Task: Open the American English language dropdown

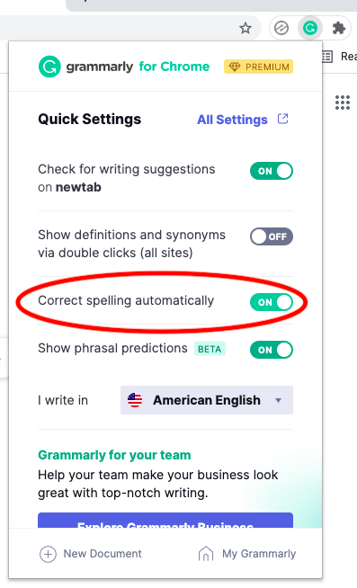Action: pyautogui.click(x=207, y=400)
